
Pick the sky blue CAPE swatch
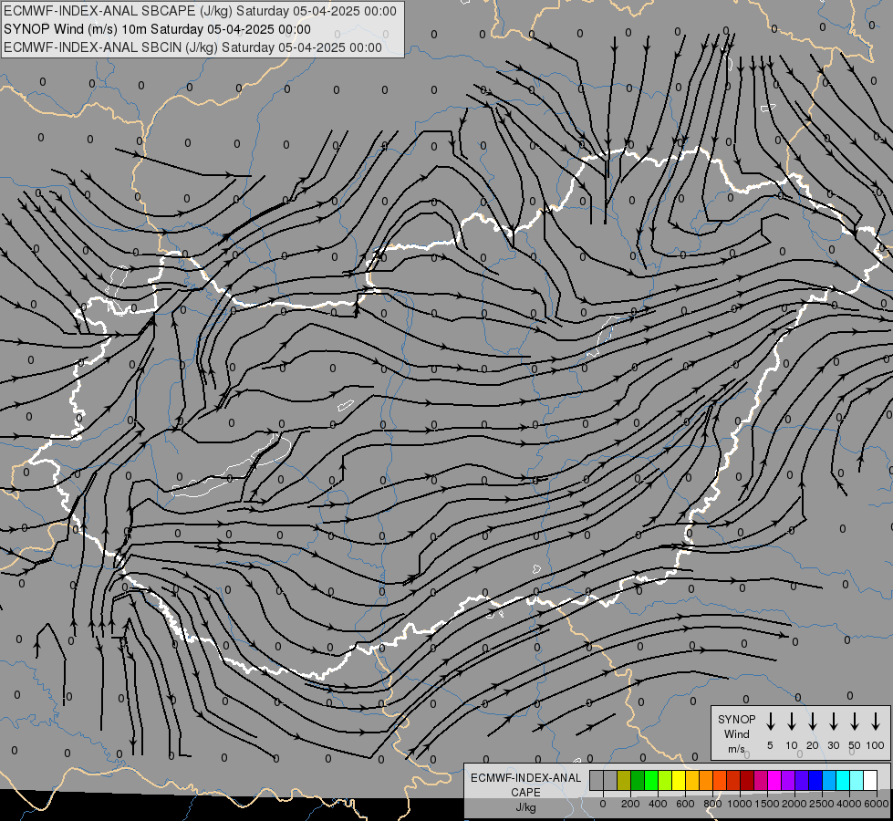[829, 780]
